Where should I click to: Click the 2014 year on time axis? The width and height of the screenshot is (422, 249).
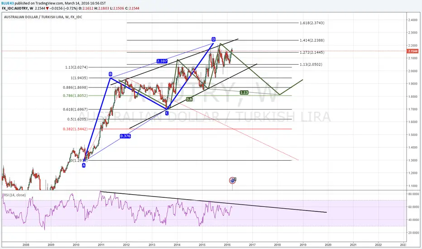(x=177, y=244)
